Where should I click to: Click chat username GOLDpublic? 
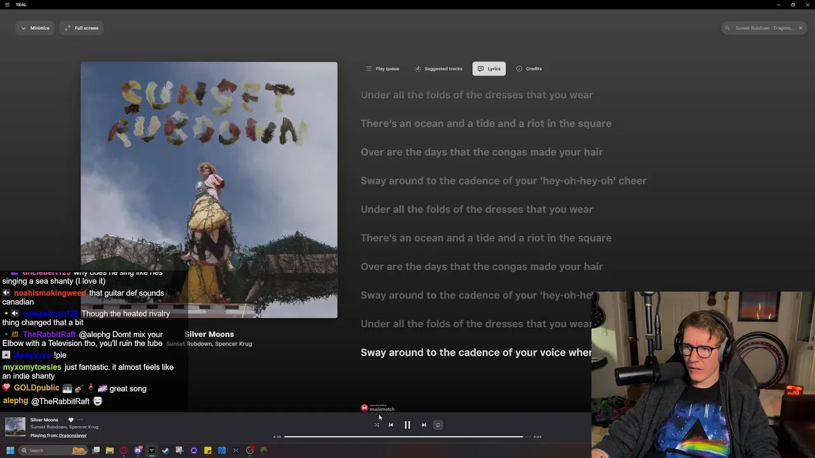pyautogui.click(x=36, y=388)
